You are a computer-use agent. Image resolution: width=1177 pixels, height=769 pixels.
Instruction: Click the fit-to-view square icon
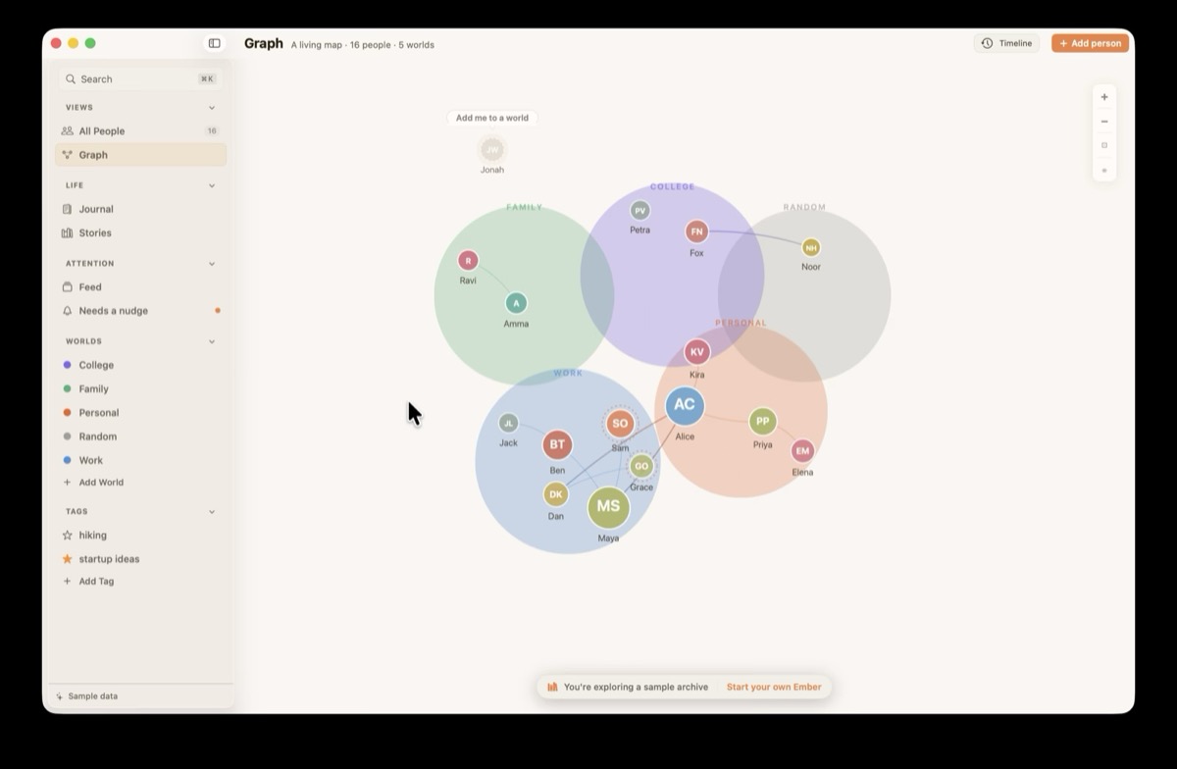tap(1104, 145)
